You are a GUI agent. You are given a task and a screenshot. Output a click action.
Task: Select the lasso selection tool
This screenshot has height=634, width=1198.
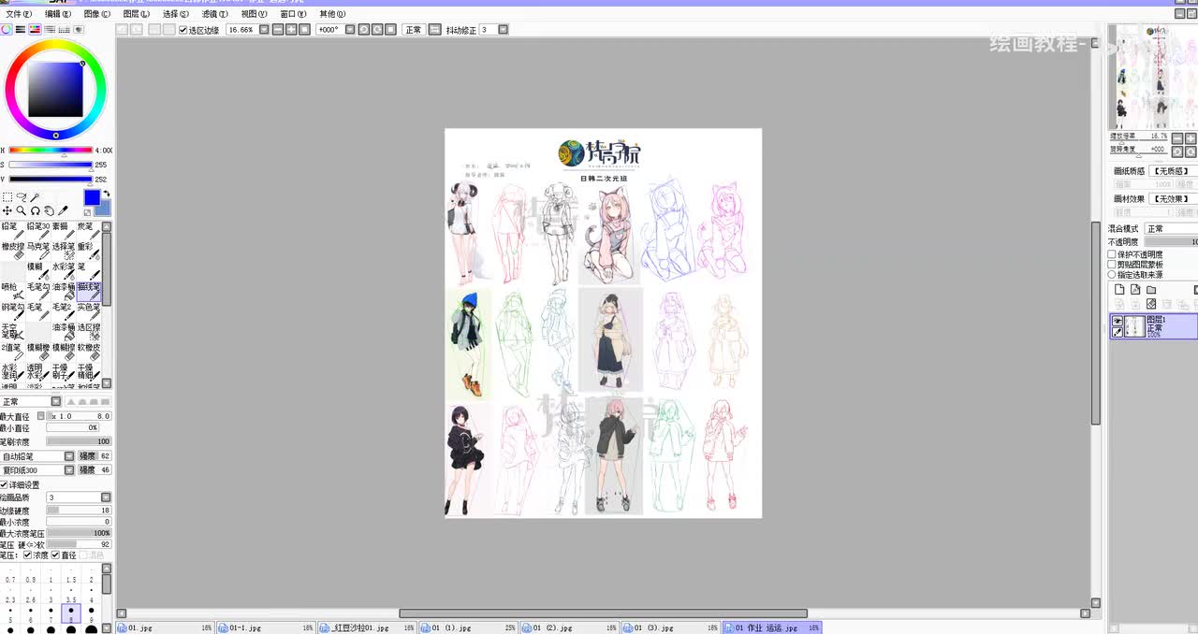[x=21, y=196]
